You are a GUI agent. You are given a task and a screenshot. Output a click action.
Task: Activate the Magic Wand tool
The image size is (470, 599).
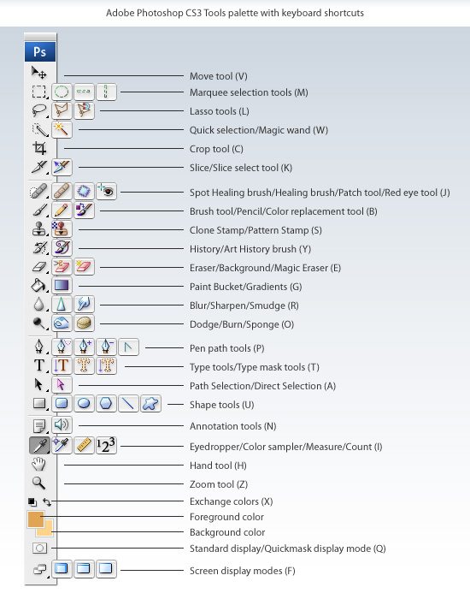pos(62,129)
